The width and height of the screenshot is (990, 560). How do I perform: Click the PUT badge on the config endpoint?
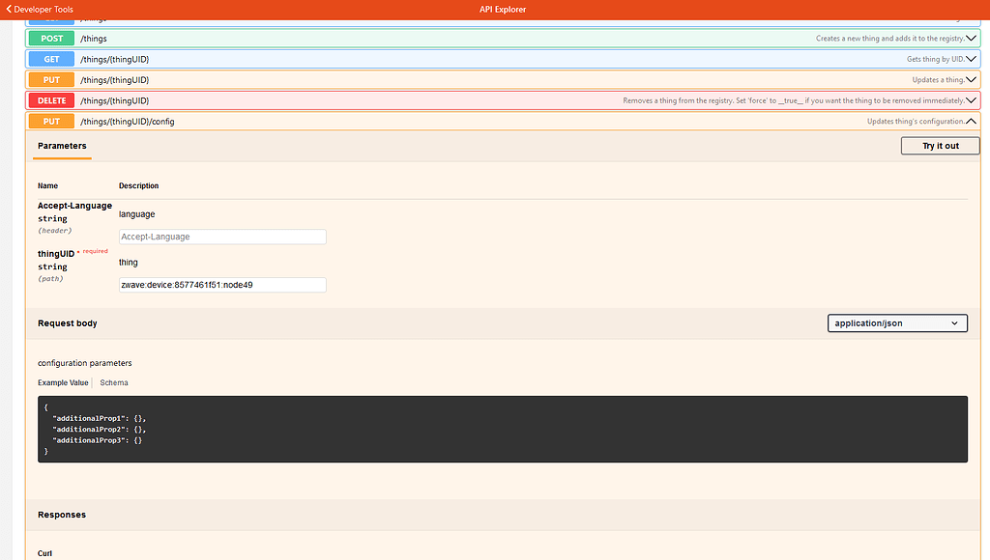pos(50,121)
